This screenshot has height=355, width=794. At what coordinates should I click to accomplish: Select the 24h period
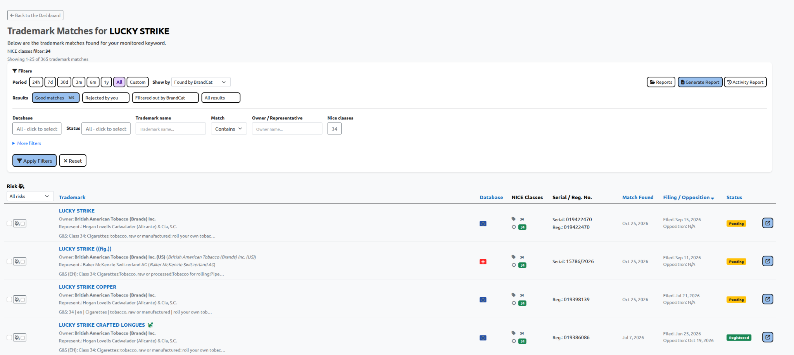point(36,82)
